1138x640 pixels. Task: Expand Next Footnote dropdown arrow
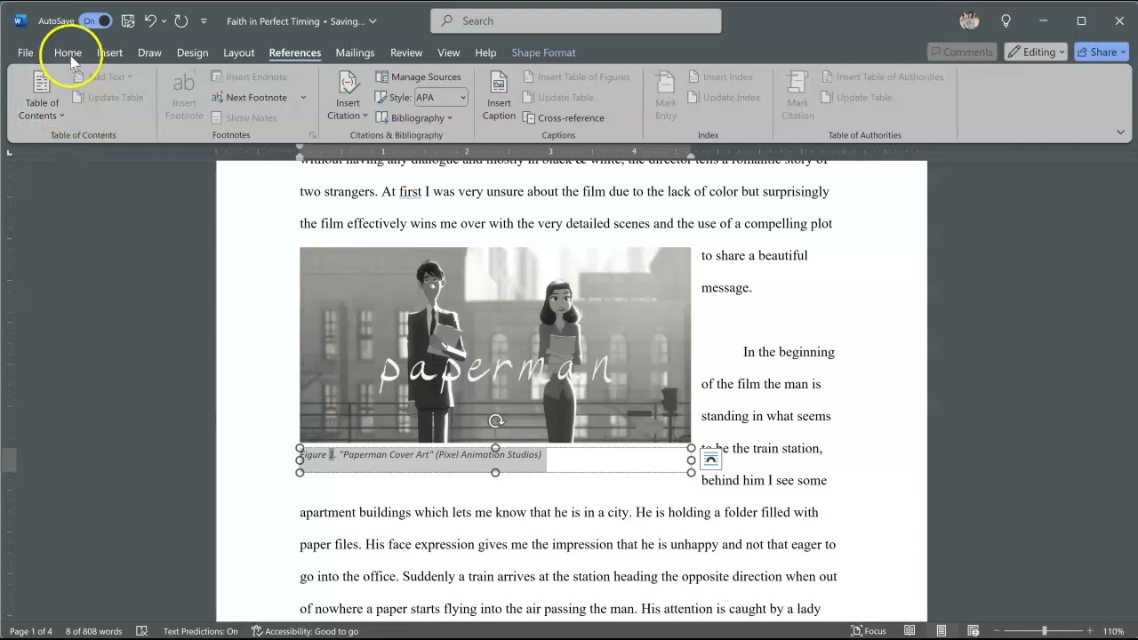(x=303, y=97)
